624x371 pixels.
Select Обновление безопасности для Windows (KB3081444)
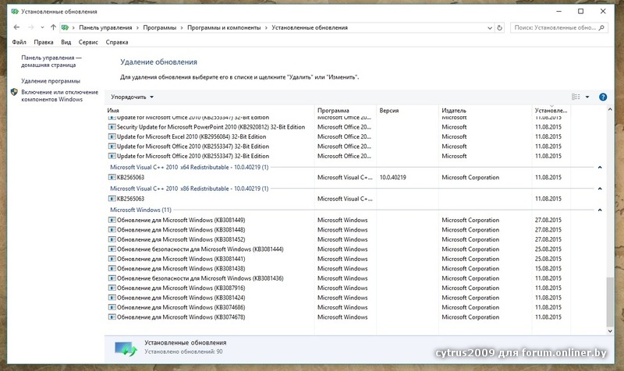(x=200, y=249)
